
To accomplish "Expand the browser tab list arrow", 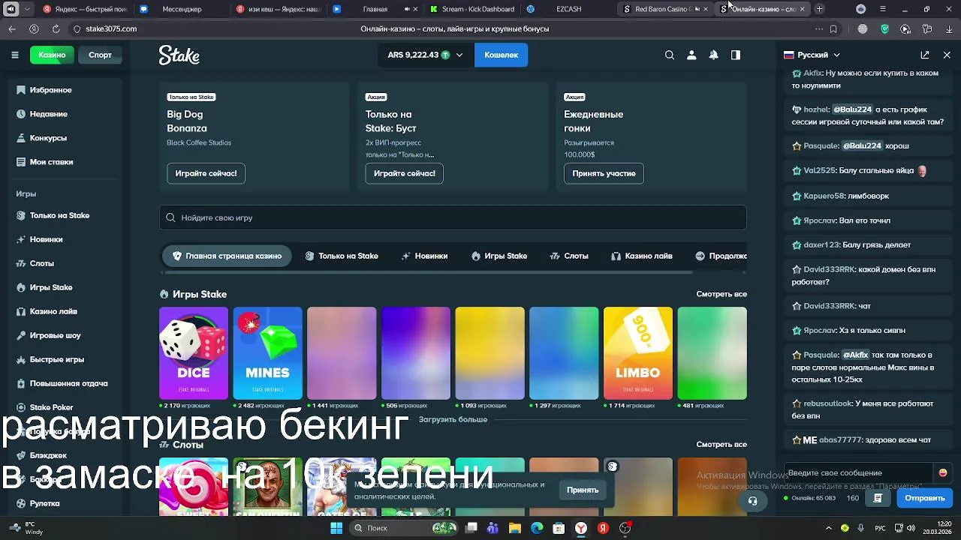I will tap(28, 9).
